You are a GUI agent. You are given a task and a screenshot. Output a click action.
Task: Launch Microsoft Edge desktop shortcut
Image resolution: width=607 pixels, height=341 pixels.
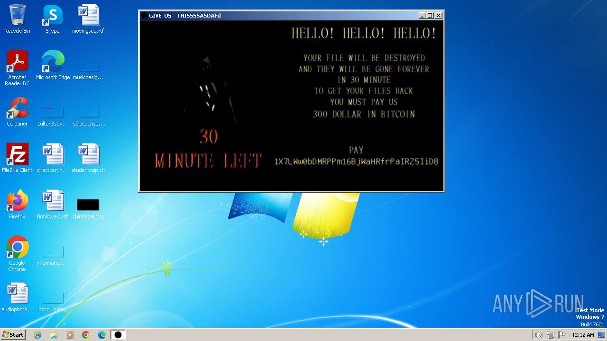[53, 65]
